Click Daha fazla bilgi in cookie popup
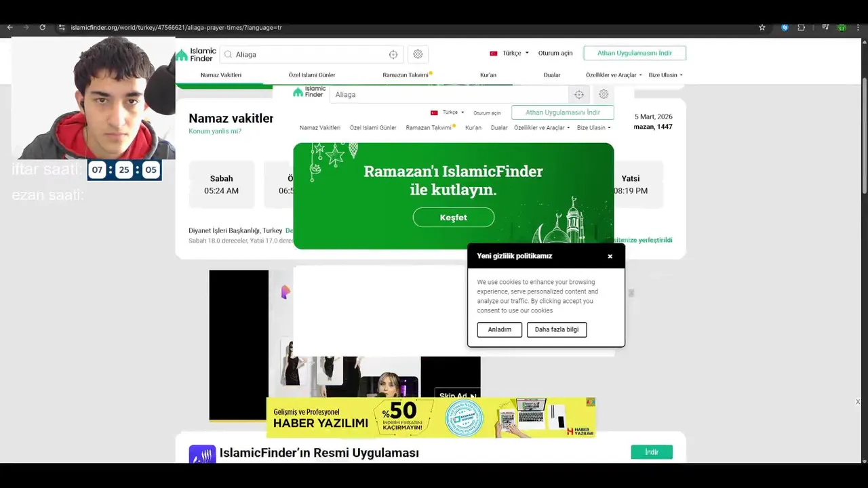Image resolution: width=868 pixels, height=488 pixels. point(557,329)
